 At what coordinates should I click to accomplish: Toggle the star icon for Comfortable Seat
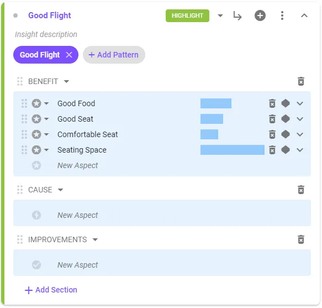[x=36, y=134]
